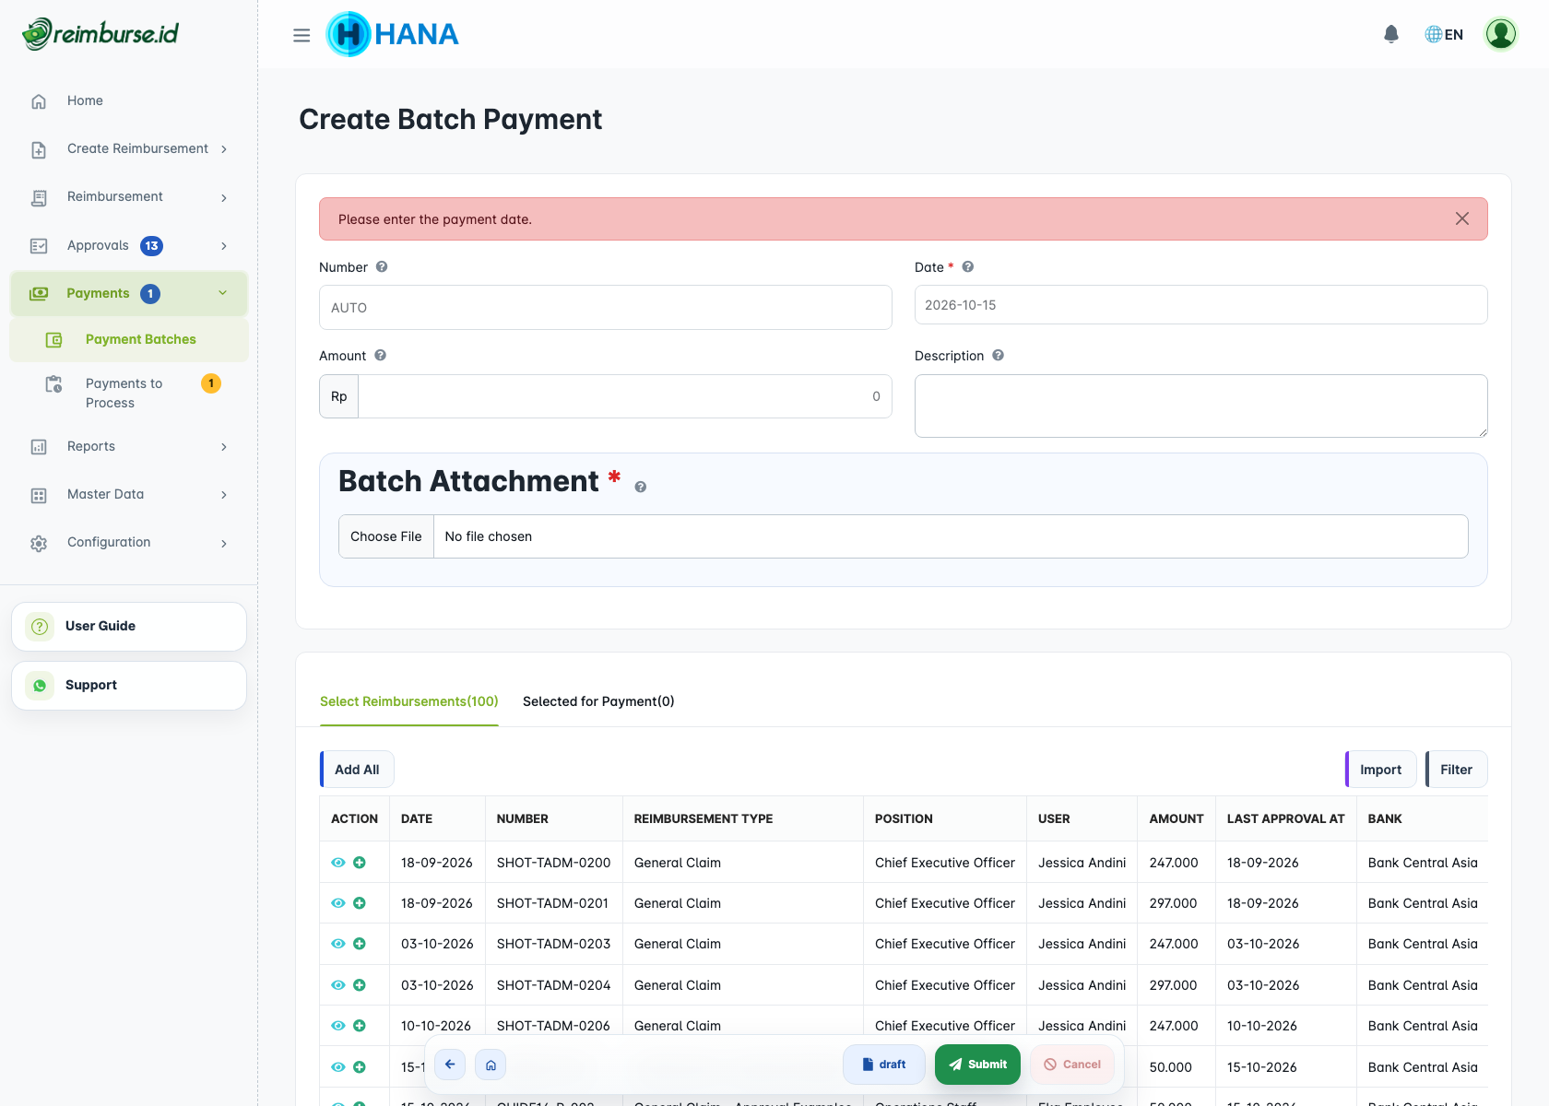
Task: Open Payments to Process item
Action: [x=129, y=393]
